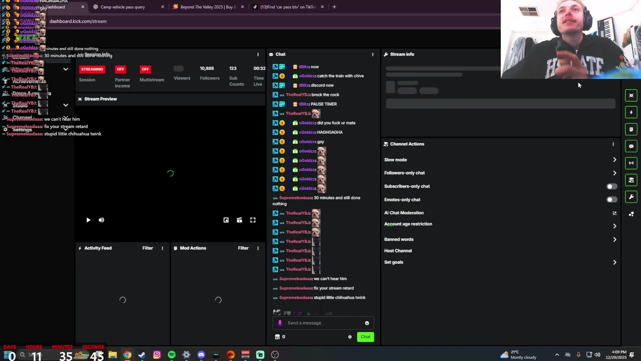
Task: Open Mod Actions Filter dropdown
Action: 243,248
